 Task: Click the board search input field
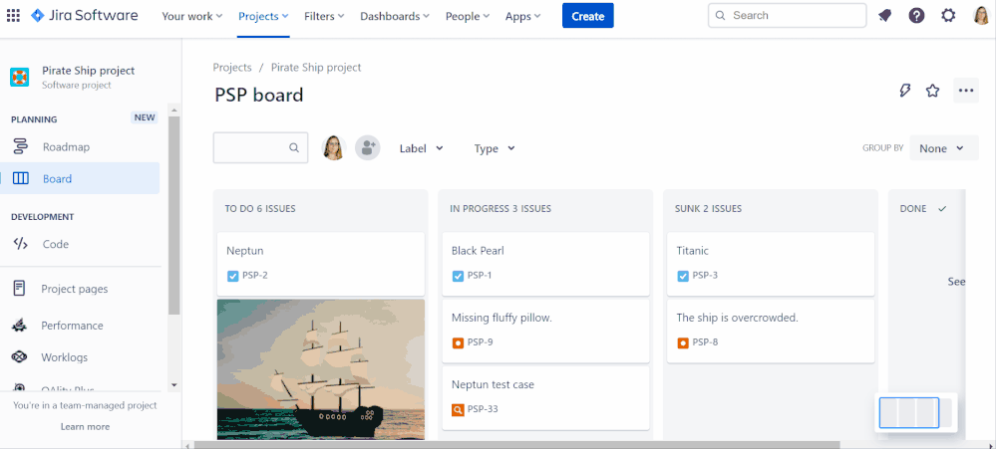pyautogui.click(x=260, y=147)
